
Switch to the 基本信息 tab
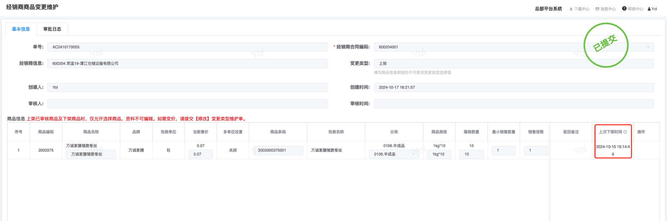coord(21,29)
